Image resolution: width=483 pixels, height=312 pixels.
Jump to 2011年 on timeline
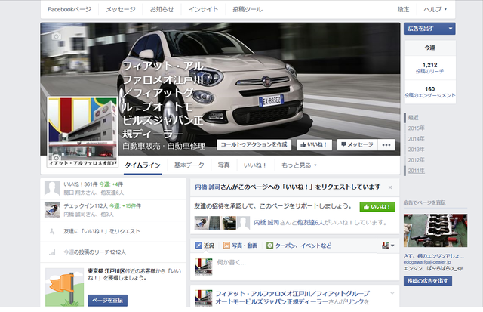click(416, 171)
